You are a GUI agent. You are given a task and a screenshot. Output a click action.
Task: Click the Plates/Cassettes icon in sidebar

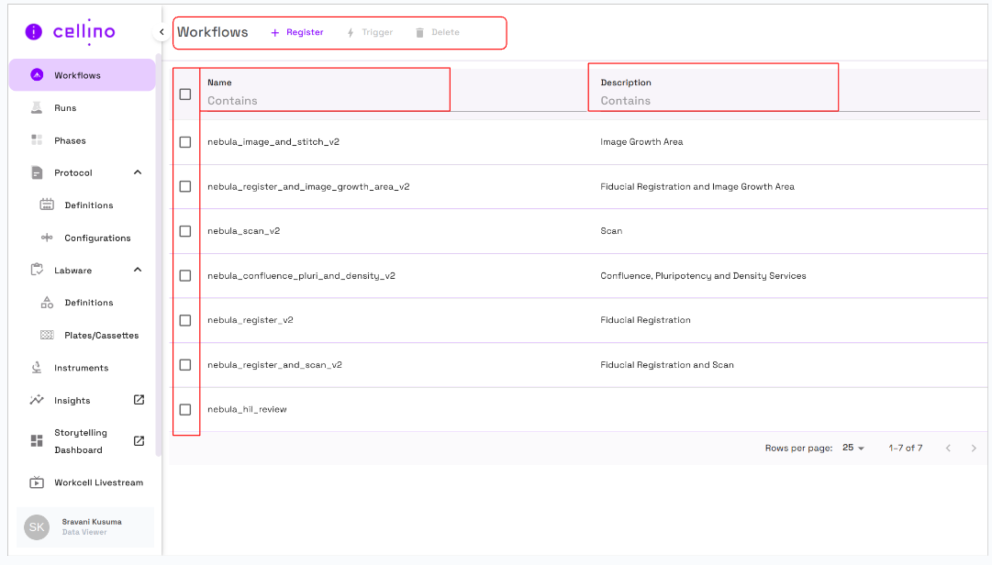47,336
